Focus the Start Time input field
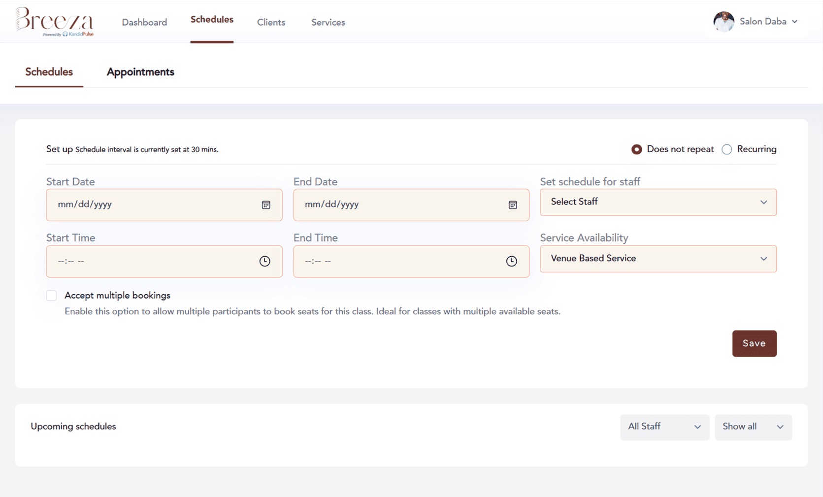The height and width of the screenshot is (497, 823). click(164, 261)
